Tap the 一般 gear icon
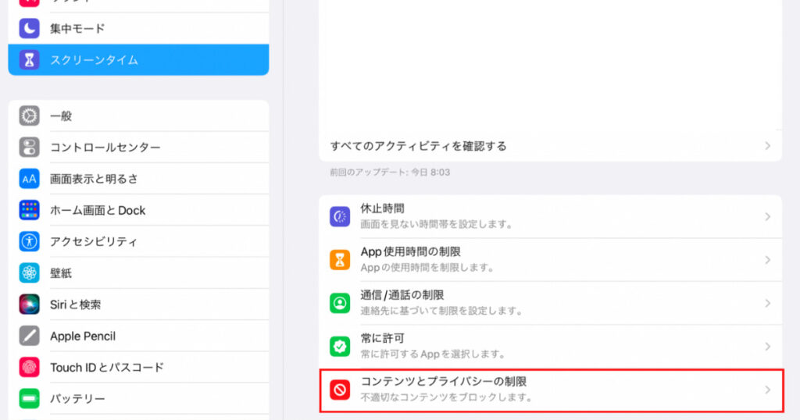Viewport: 800px width, 420px height. [29, 116]
